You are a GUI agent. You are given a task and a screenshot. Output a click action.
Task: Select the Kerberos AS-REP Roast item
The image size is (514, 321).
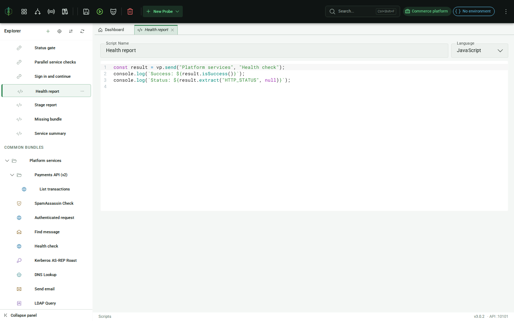[46, 260]
